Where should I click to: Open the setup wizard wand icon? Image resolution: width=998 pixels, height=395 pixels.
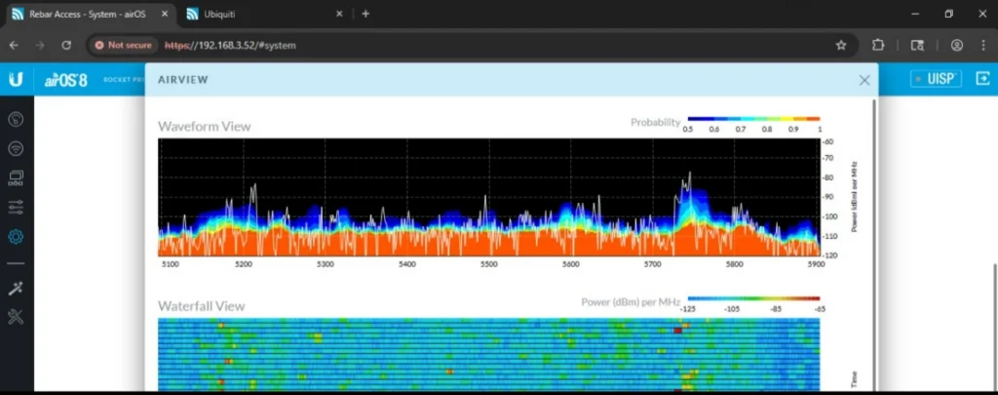[16, 288]
